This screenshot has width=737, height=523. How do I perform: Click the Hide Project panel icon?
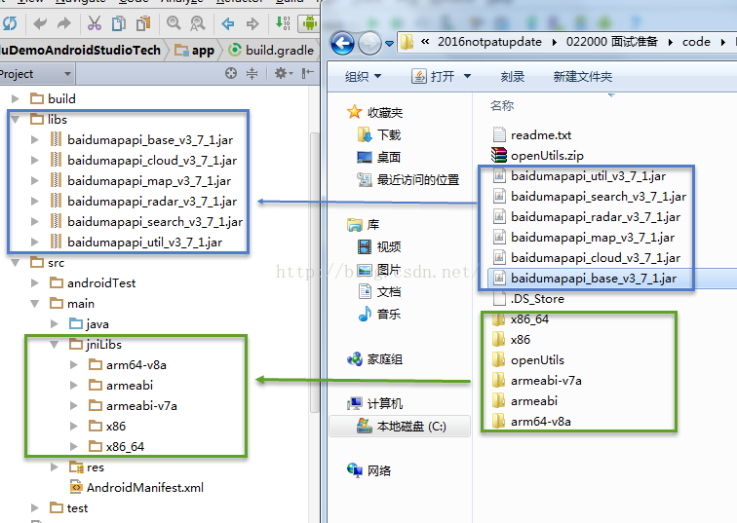pyautogui.click(x=308, y=73)
